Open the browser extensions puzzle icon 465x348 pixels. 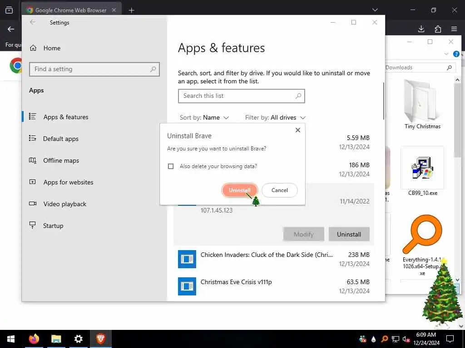click(x=438, y=29)
